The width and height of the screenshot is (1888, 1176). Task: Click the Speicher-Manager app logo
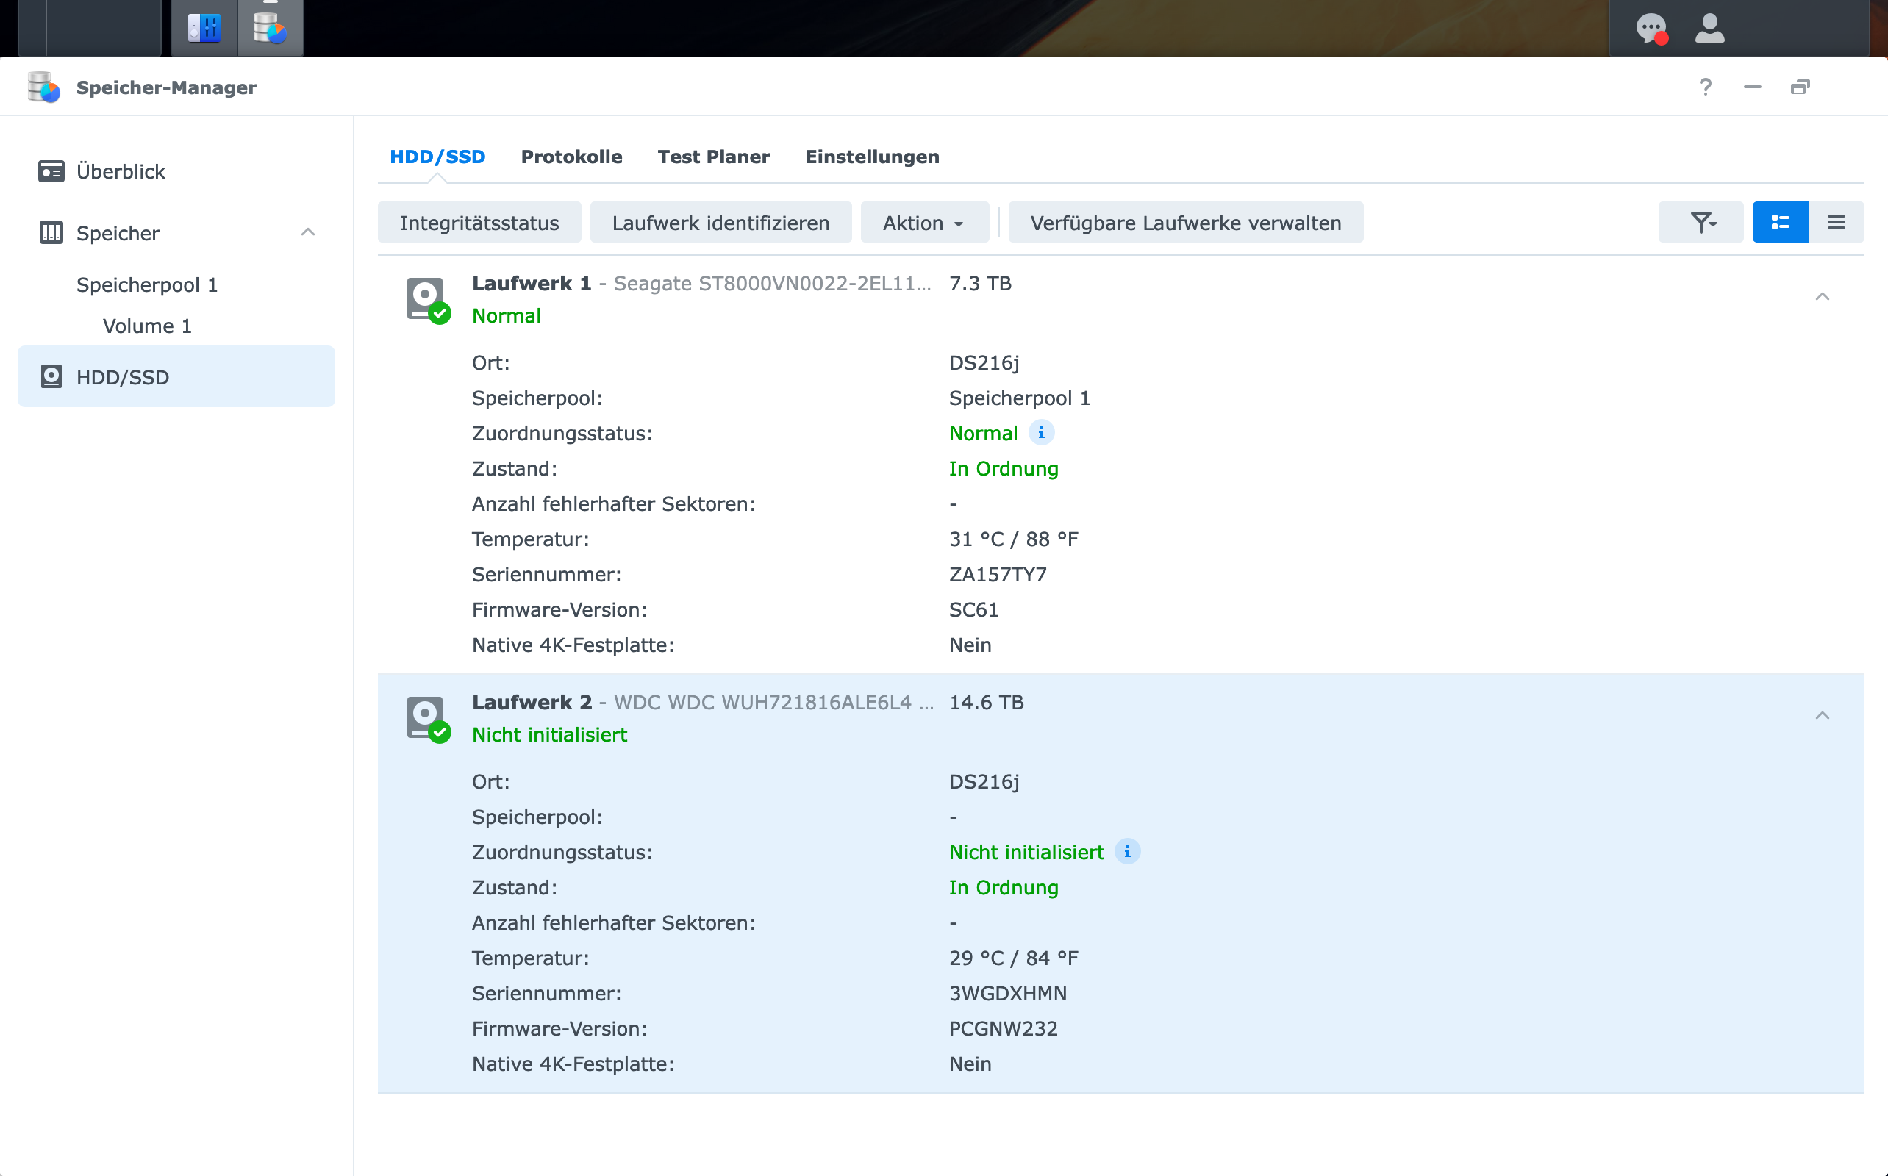click(43, 87)
